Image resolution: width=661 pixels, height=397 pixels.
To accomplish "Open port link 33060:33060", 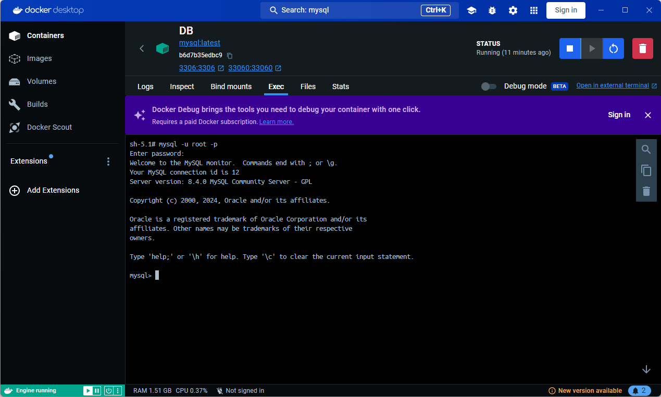I will tap(250, 68).
